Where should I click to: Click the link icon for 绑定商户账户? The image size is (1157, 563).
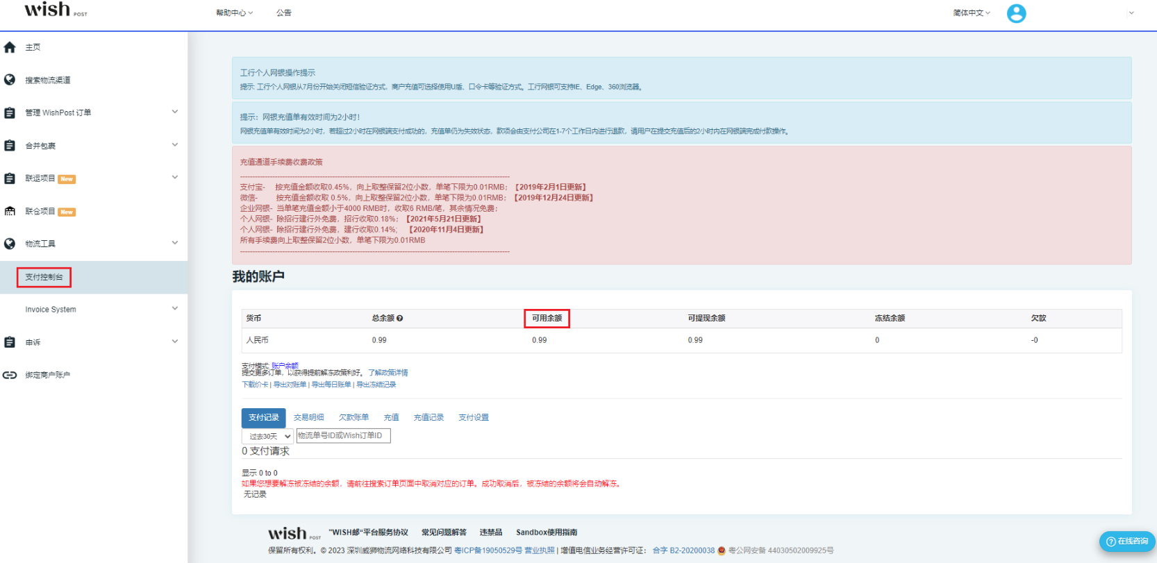(x=10, y=375)
